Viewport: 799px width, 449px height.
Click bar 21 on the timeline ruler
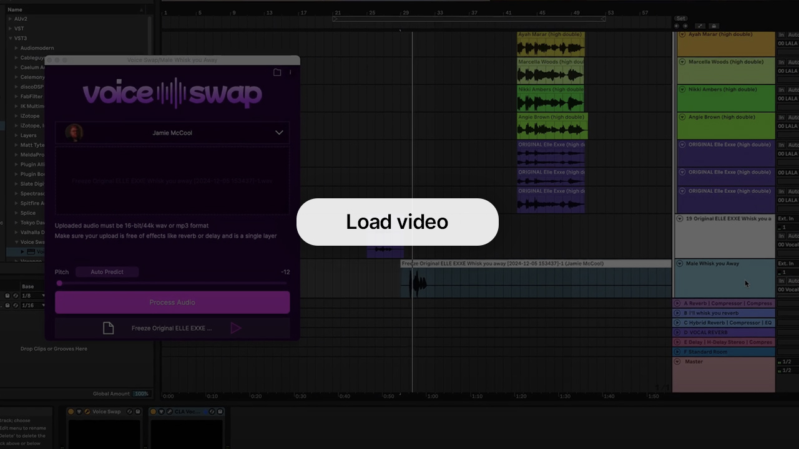coord(337,12)
